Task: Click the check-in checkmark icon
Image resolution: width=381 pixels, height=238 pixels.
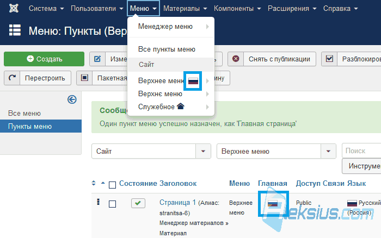Action: 329,59
